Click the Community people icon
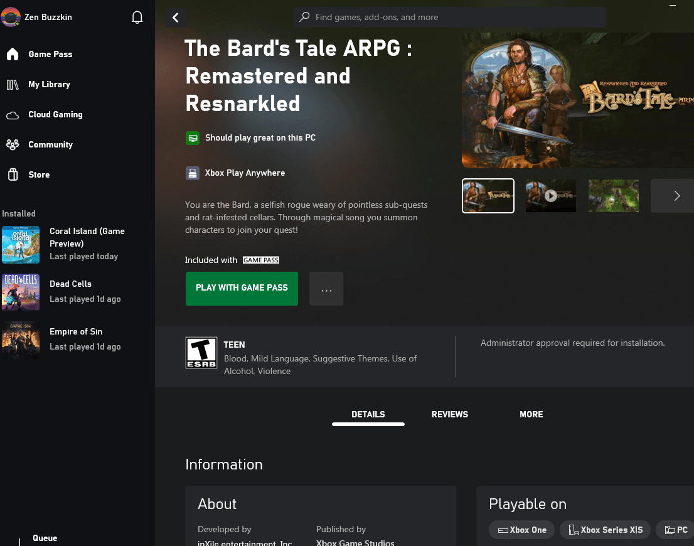The height and width of the screenshot is (546, 694). pos(13,145)
